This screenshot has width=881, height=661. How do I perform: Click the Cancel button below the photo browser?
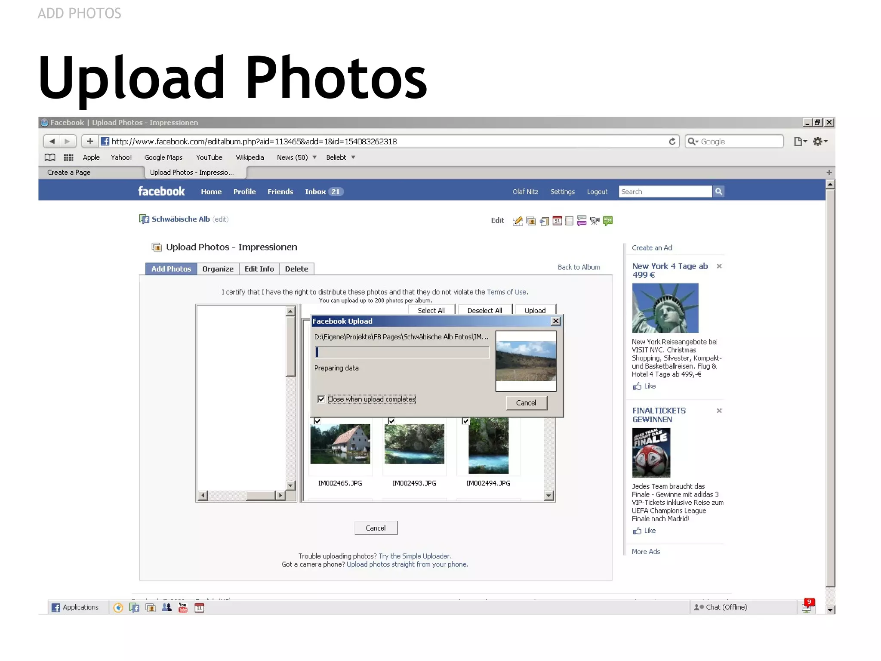[376, 528]
